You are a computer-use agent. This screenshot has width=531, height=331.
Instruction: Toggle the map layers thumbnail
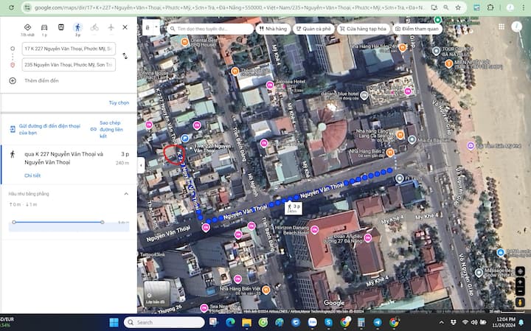tap(156, 293)
